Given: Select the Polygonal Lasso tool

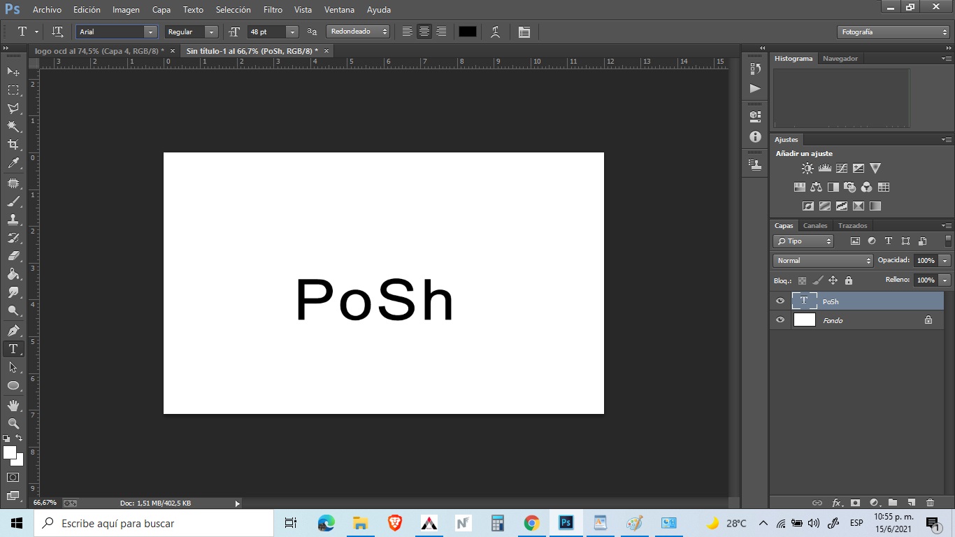Looking at the screenshot, I should tap(13, 108).
